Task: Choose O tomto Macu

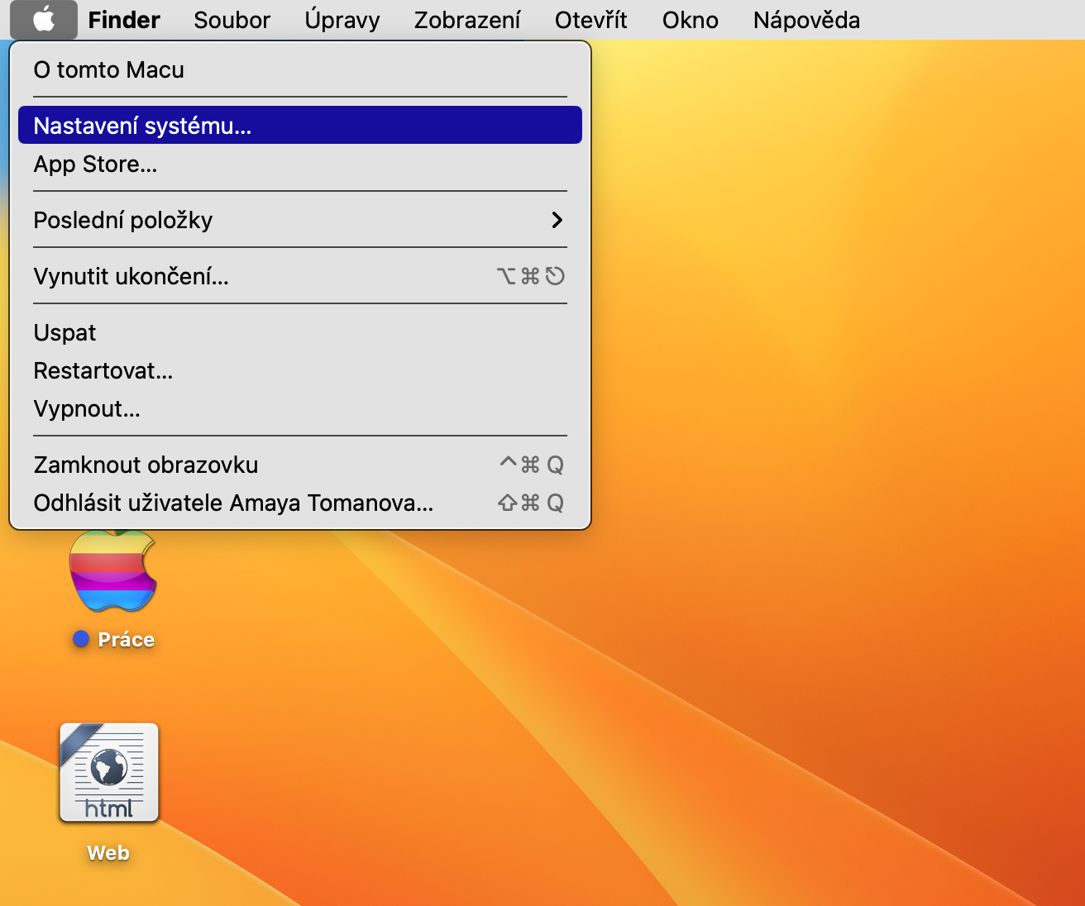Action: point(300,70)
